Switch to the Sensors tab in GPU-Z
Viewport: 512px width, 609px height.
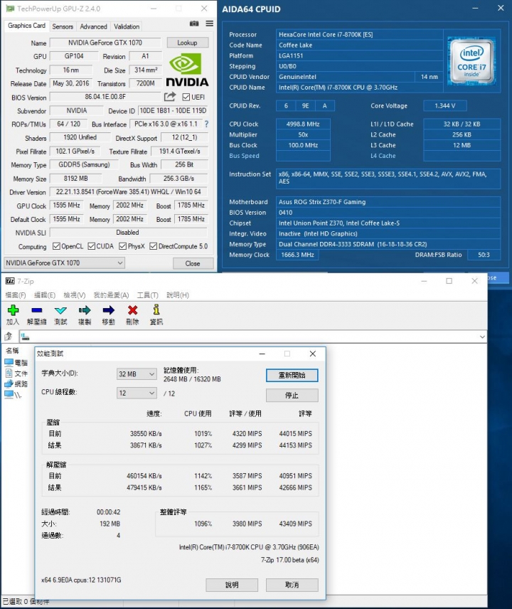tap(63, 26)
